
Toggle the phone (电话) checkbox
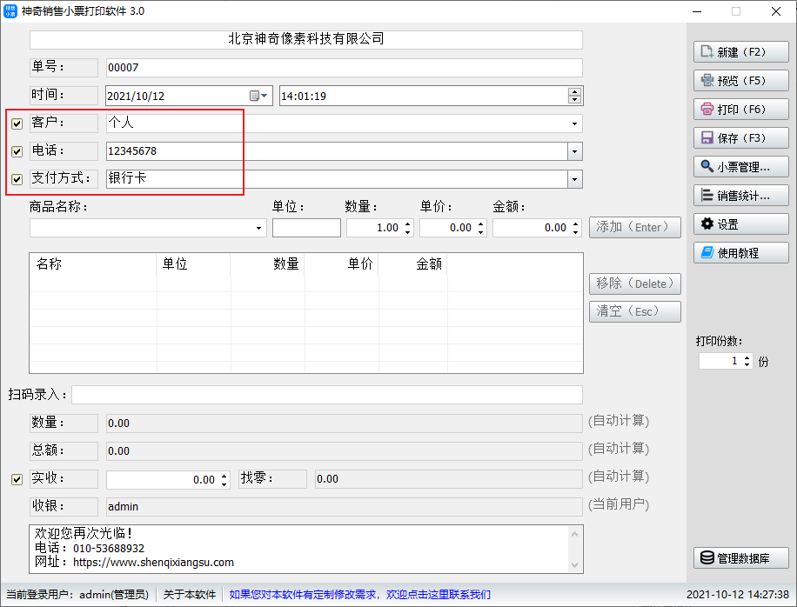coord(17,152)
